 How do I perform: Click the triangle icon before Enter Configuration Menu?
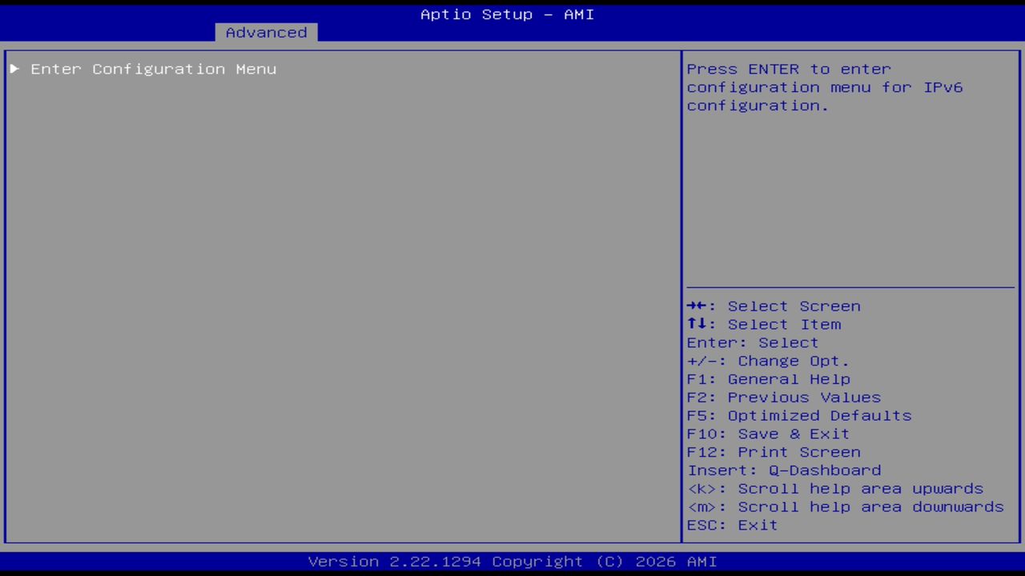click(14, 69)
